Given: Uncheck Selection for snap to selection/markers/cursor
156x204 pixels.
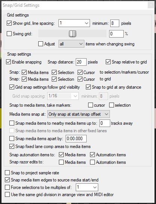Looking at the screenshot, I should tap(54, 73).
